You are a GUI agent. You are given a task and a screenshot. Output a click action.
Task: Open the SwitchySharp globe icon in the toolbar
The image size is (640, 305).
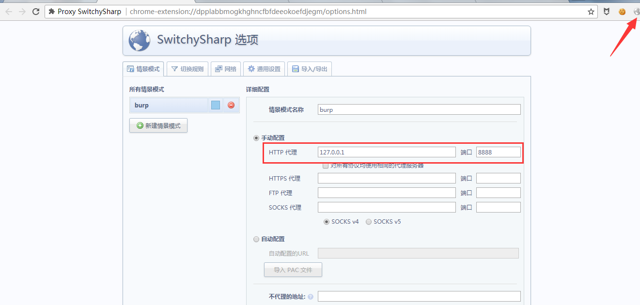pyautogui.click(x=637, y=12)
